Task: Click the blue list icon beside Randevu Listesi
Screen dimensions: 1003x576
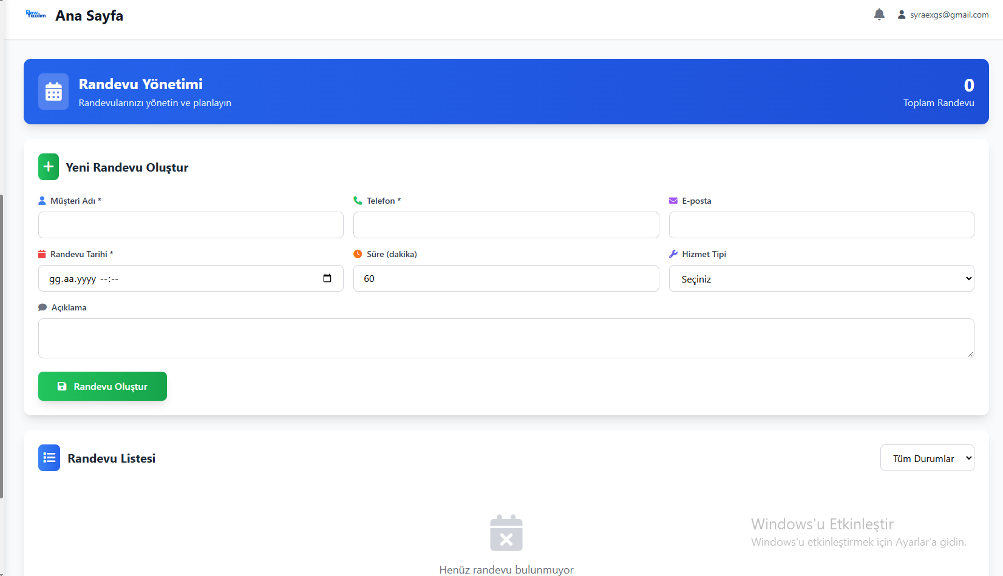Action: click(49, 458)
